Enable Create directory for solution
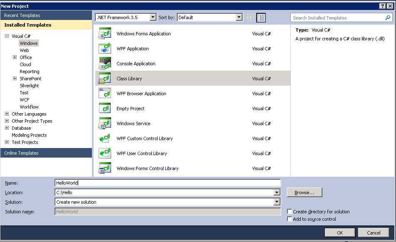 pos(290,212)
